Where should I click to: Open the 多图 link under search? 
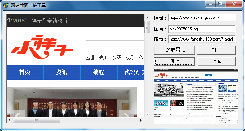tap(117, 58)
